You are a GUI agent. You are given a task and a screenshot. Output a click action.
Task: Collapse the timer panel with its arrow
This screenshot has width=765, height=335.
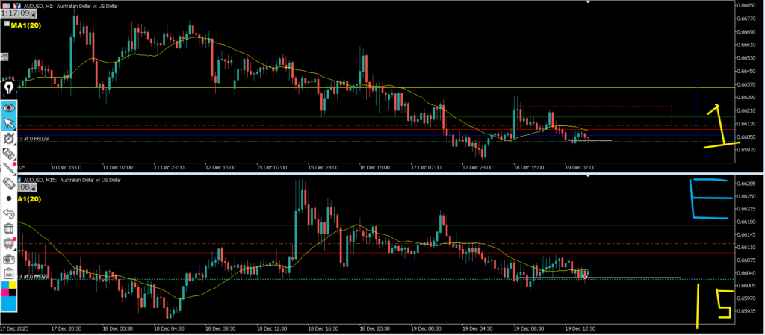33,13
